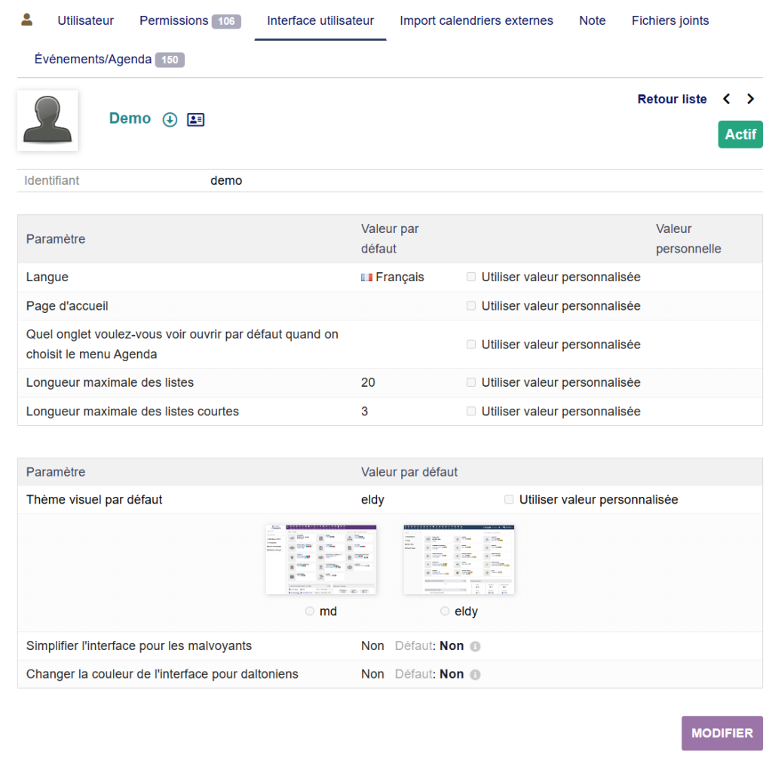Click the user profile photo avatar
772x763 pixels.
coord(47,121)
